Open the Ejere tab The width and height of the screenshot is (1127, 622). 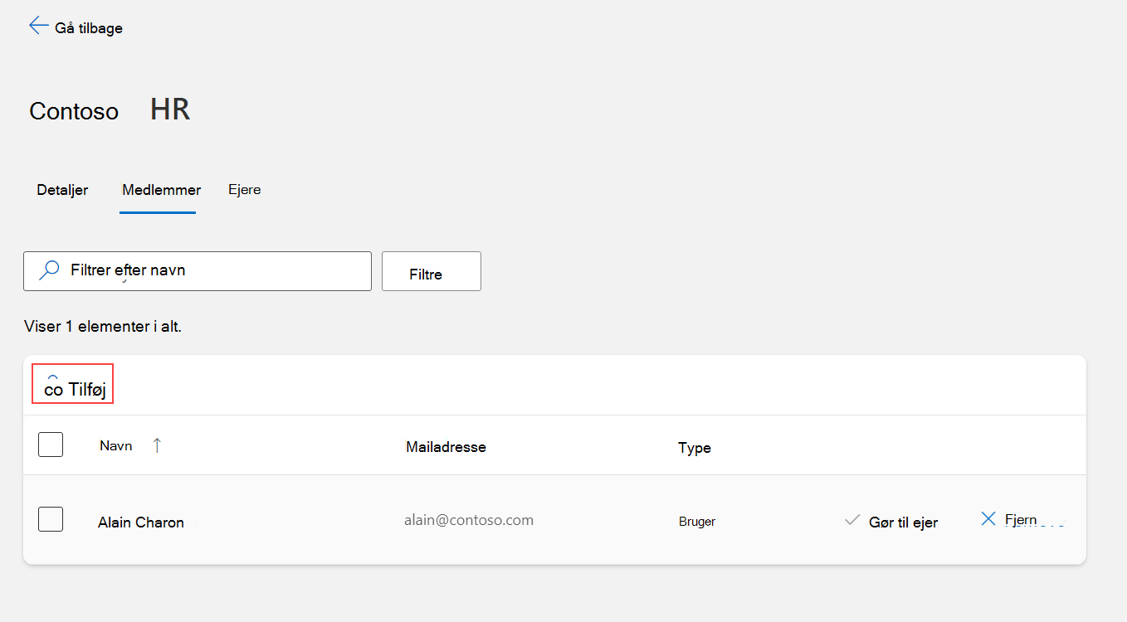pos(245,190)
